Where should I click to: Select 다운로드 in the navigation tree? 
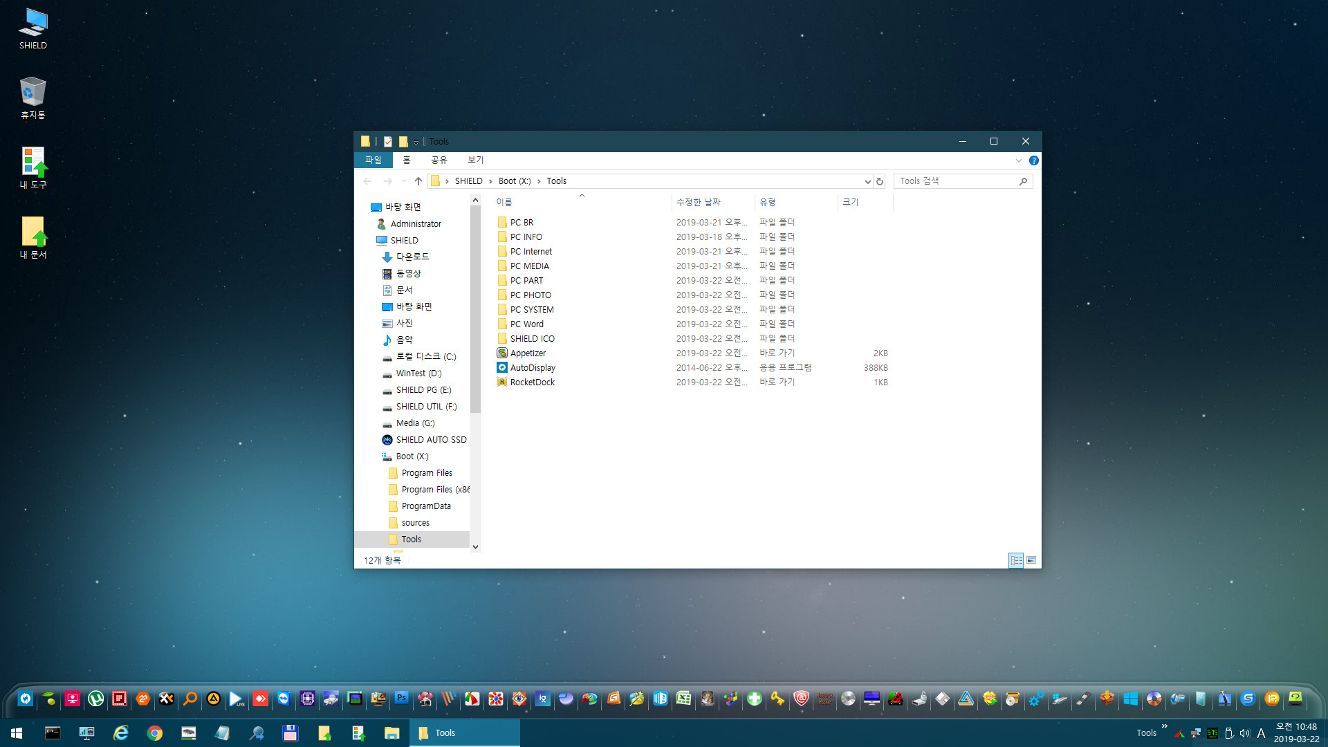(412, 257)
